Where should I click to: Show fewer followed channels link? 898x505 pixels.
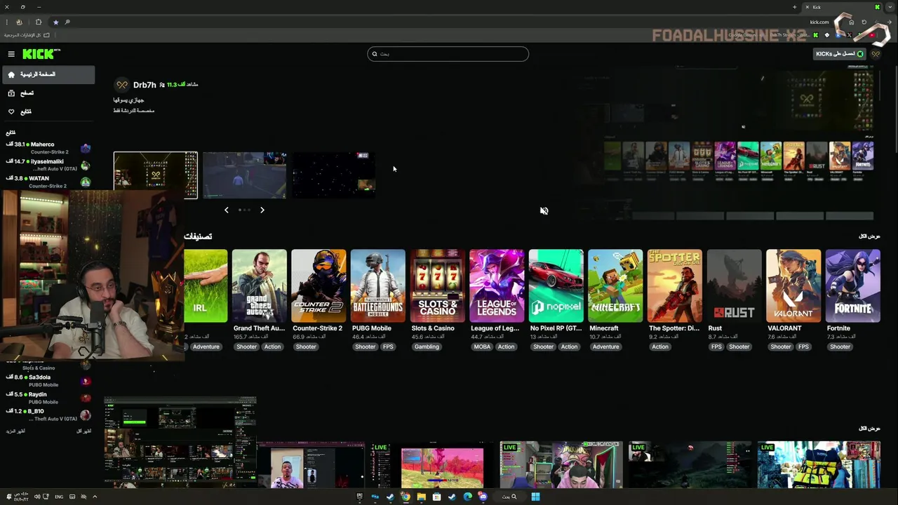coord(84,431)
